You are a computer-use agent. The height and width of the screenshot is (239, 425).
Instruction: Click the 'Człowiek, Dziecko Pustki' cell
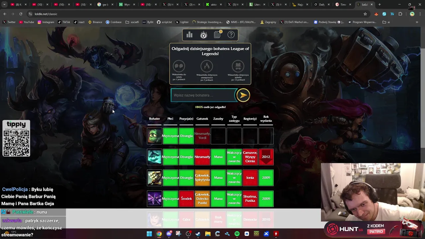[x=202, y=199]
